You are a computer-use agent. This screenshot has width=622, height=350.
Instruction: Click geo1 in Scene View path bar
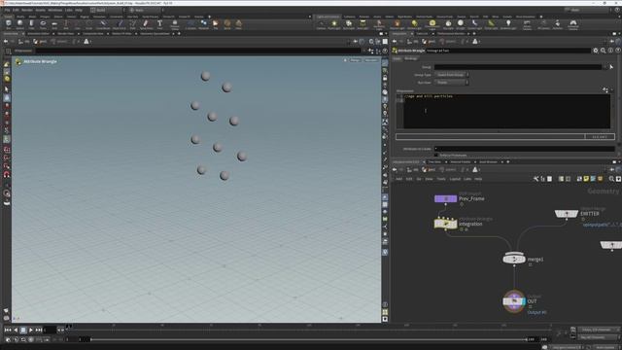40,41
